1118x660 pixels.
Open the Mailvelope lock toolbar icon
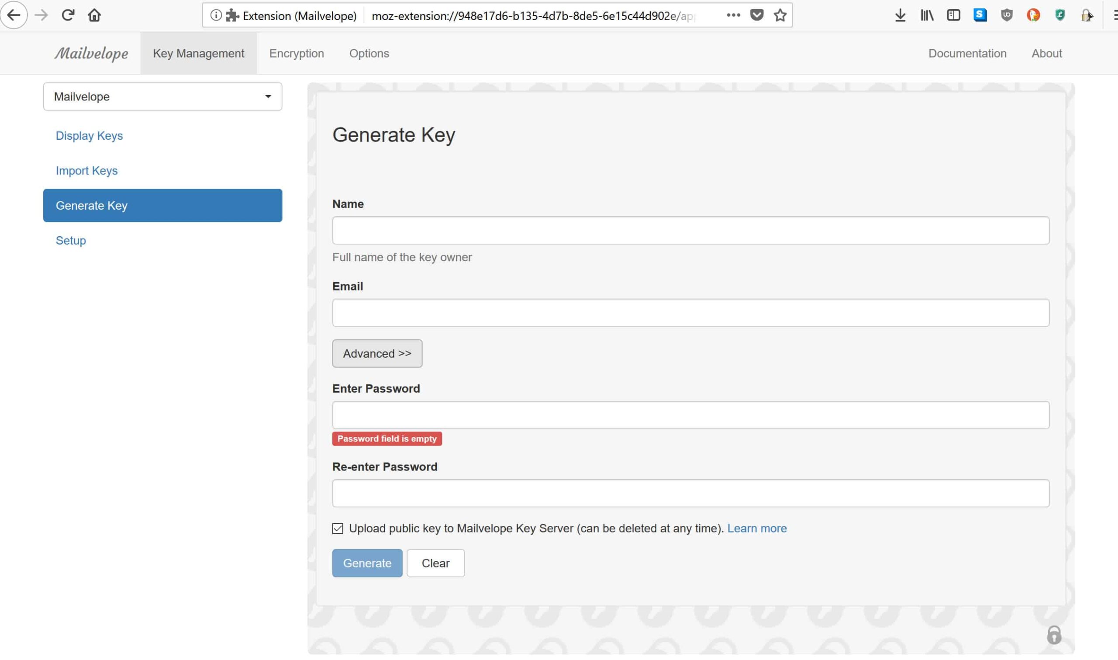point(1087,16)
